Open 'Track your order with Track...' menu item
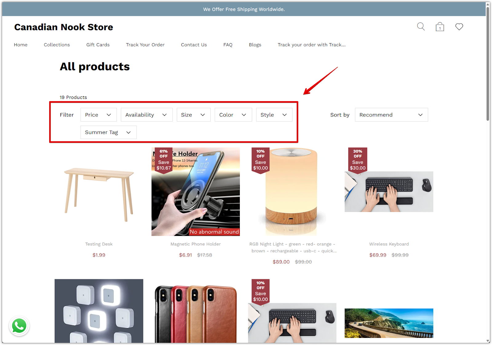This screenshot has width=492, height=345. pyautogui.click(x=311, y=45)
